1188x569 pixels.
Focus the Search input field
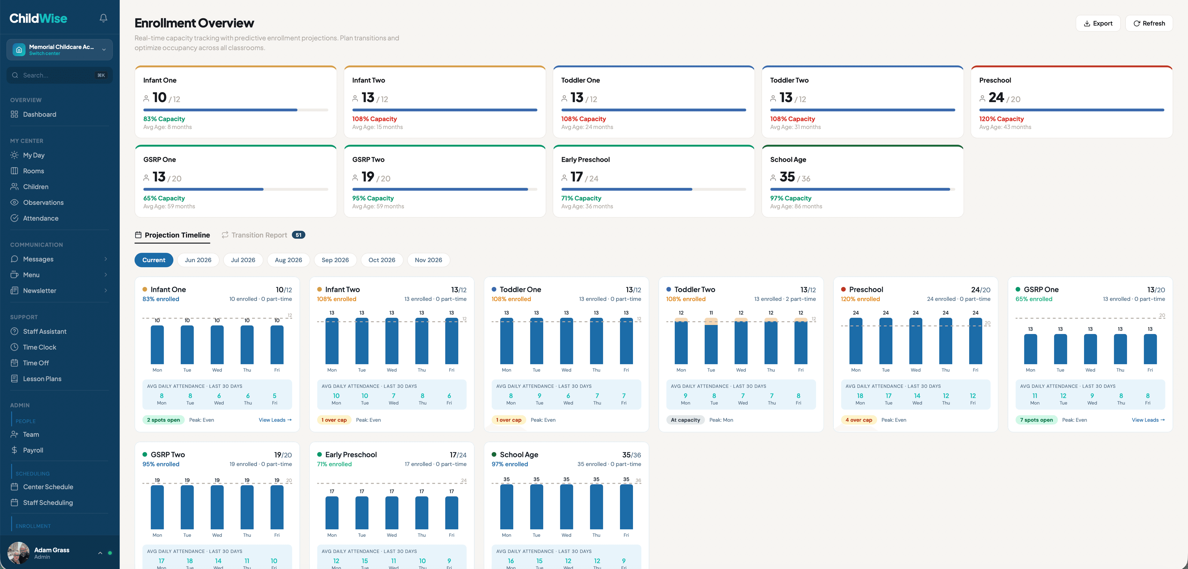coord(59,75)
